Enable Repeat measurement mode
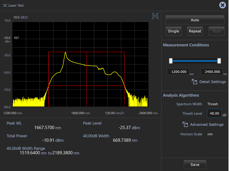 tap(195, 31)
